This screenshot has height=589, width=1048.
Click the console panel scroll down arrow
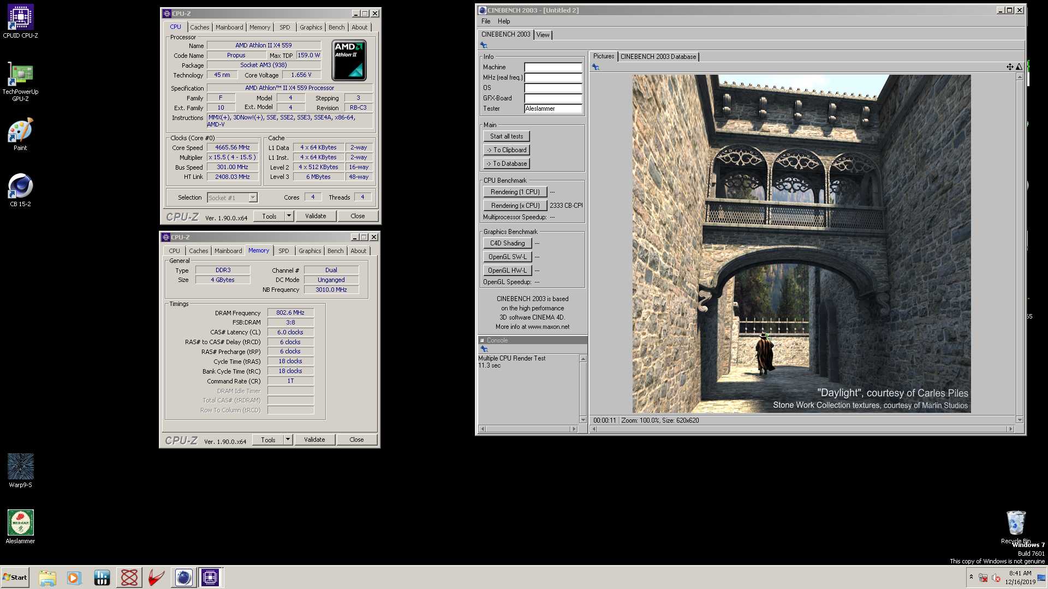(x=583, y=419)
